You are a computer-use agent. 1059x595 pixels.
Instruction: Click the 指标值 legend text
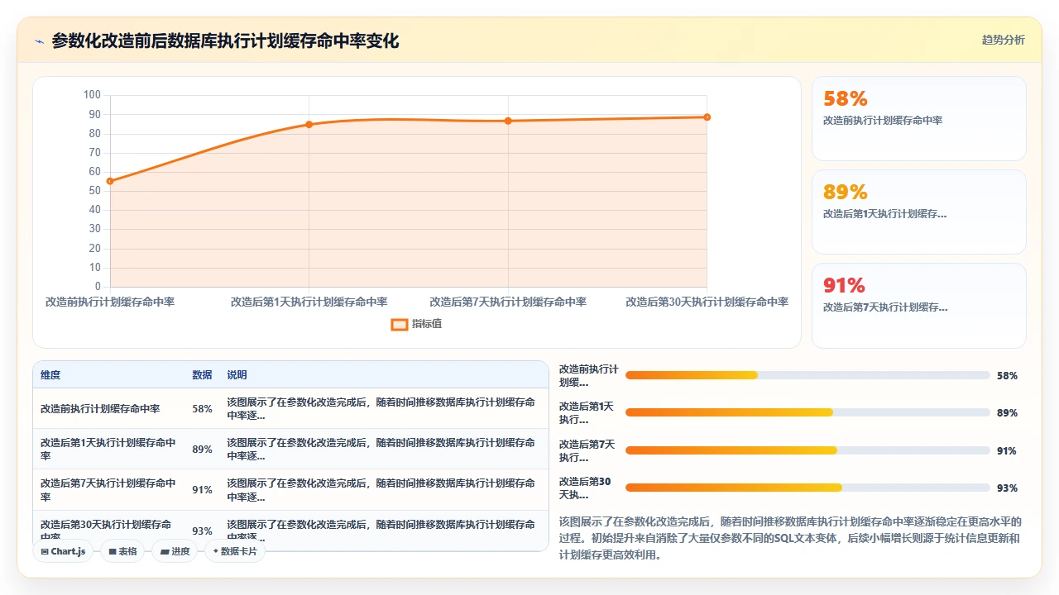tap(427, 324)
